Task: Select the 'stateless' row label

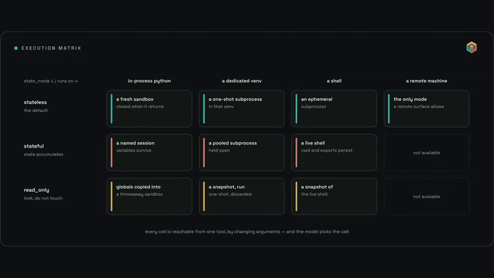Action: pyautogui.click(x=35, y=102)
